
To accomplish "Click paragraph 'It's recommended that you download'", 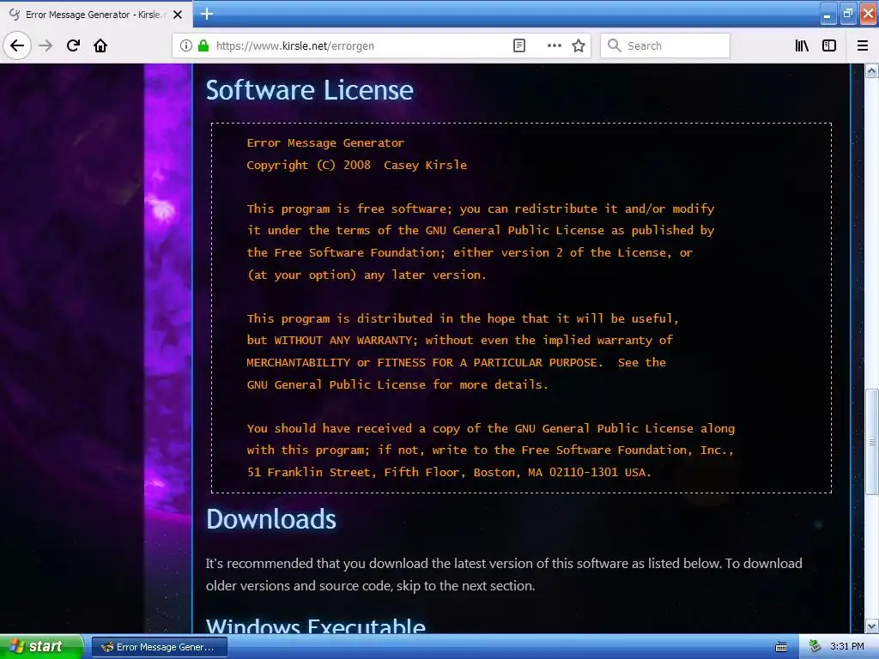I will (504, 574).
